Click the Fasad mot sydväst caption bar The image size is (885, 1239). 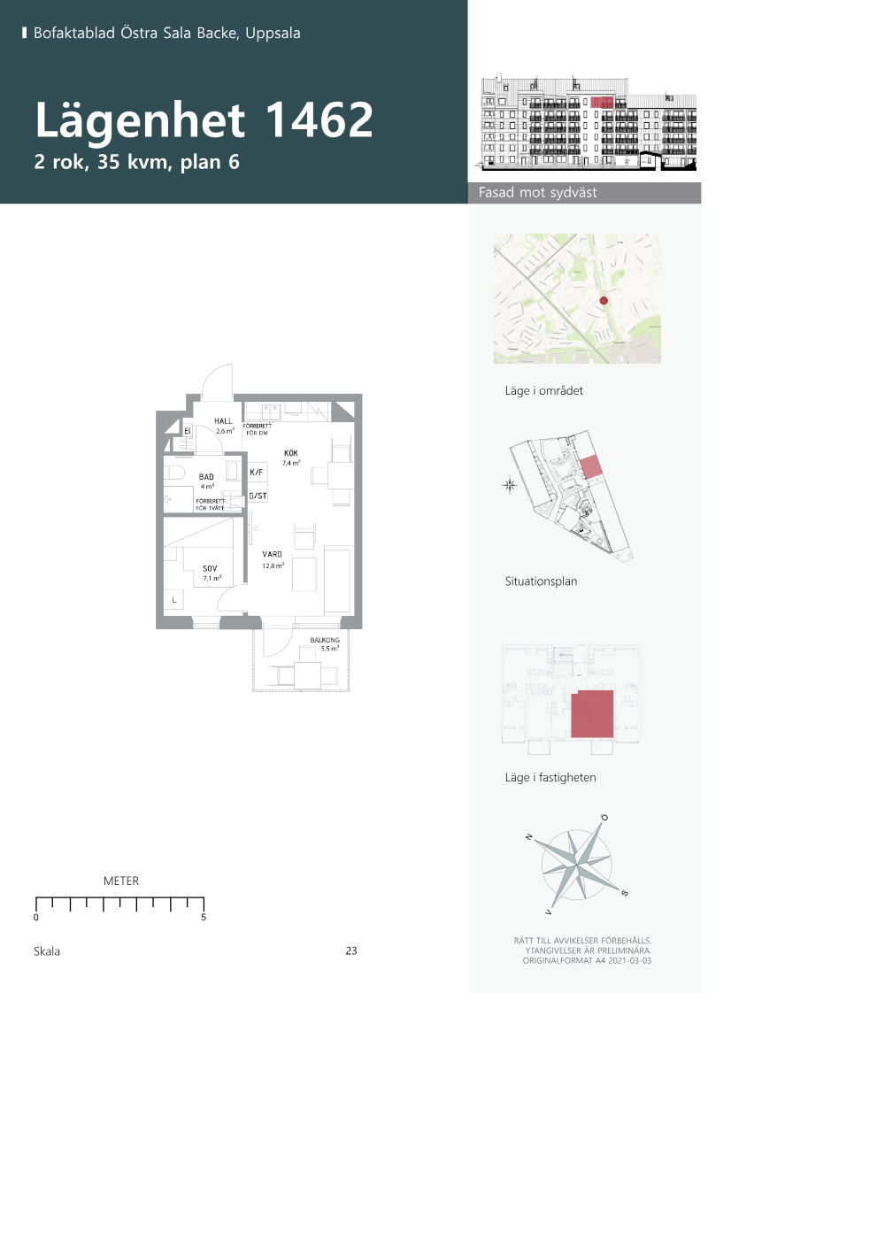[584, 193]
